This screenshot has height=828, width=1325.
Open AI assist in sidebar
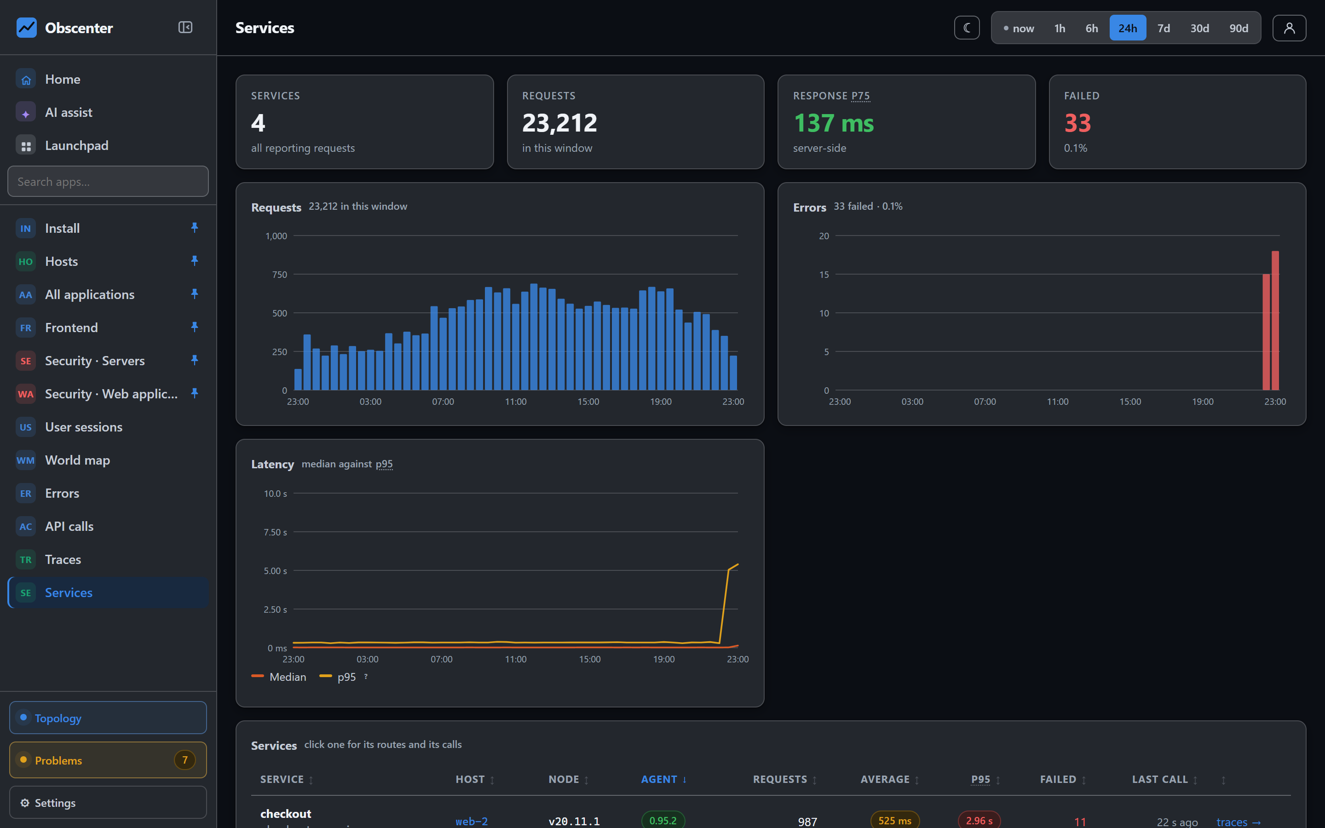(x=109, y=112)
